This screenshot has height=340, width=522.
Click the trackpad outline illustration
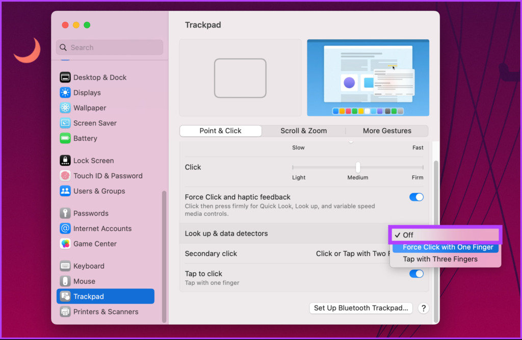pyautogui.click(x=240, y=78)
